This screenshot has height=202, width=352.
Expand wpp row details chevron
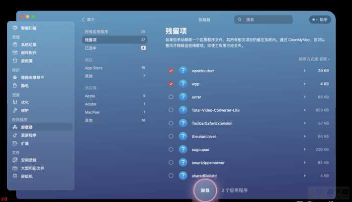[305, 84]
